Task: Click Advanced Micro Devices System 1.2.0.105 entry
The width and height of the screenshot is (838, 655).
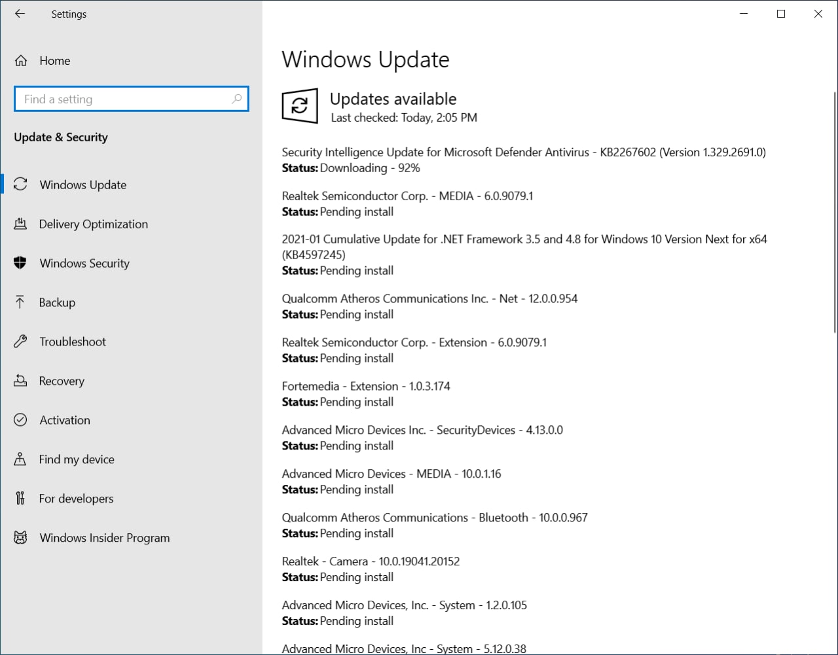Action: (x=404, y=606)
